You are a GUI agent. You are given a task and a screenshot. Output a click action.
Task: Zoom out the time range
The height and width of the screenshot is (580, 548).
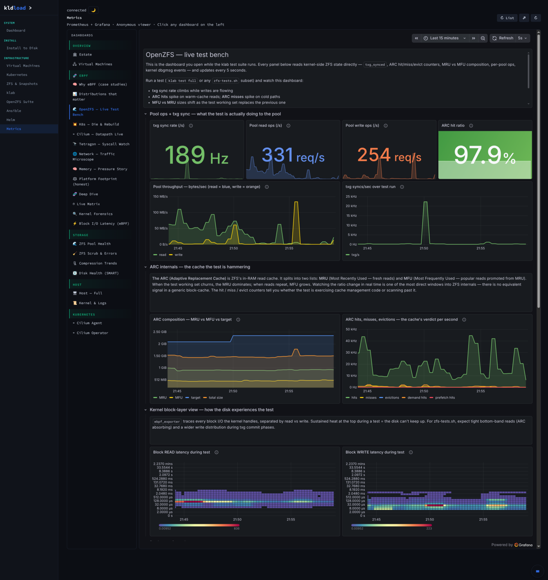tap(483, 38)
